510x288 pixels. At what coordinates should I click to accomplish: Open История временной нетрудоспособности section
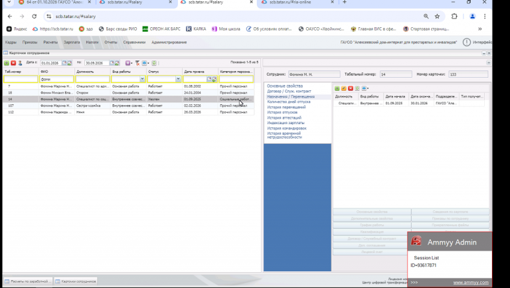point(285,135)
